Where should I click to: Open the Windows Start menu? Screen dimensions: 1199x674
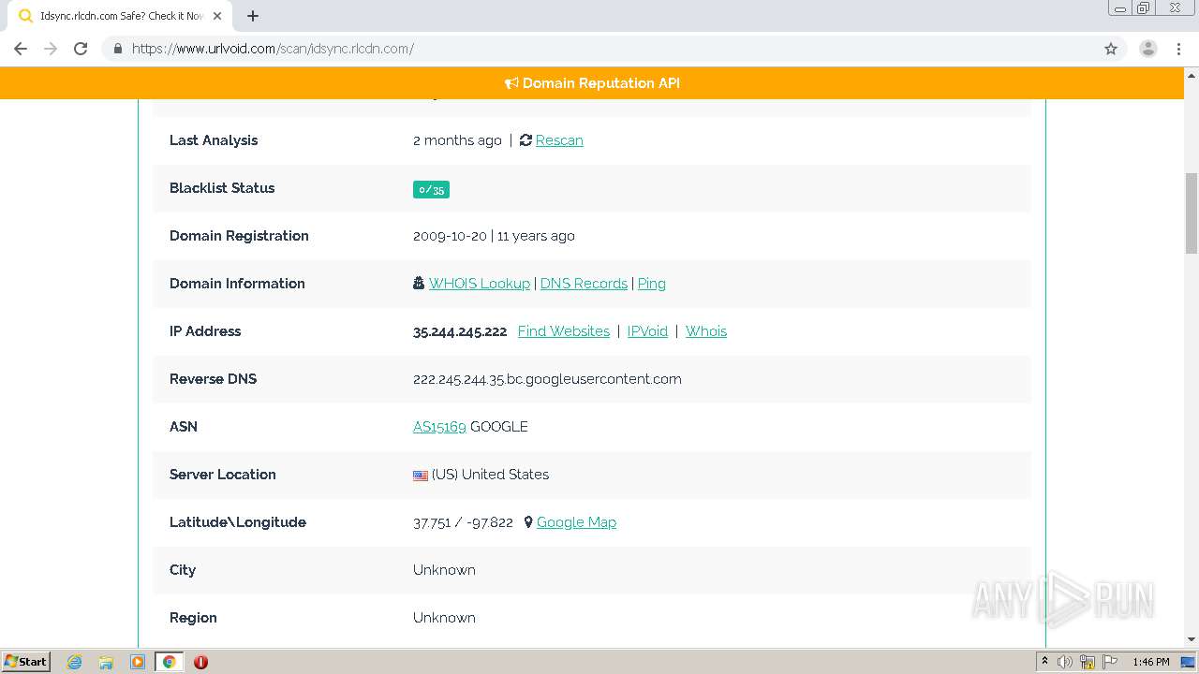[x=25, y=661]
